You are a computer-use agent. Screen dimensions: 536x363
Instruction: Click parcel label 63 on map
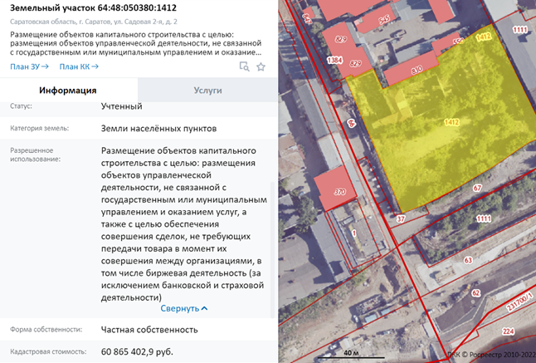point(467,260)
